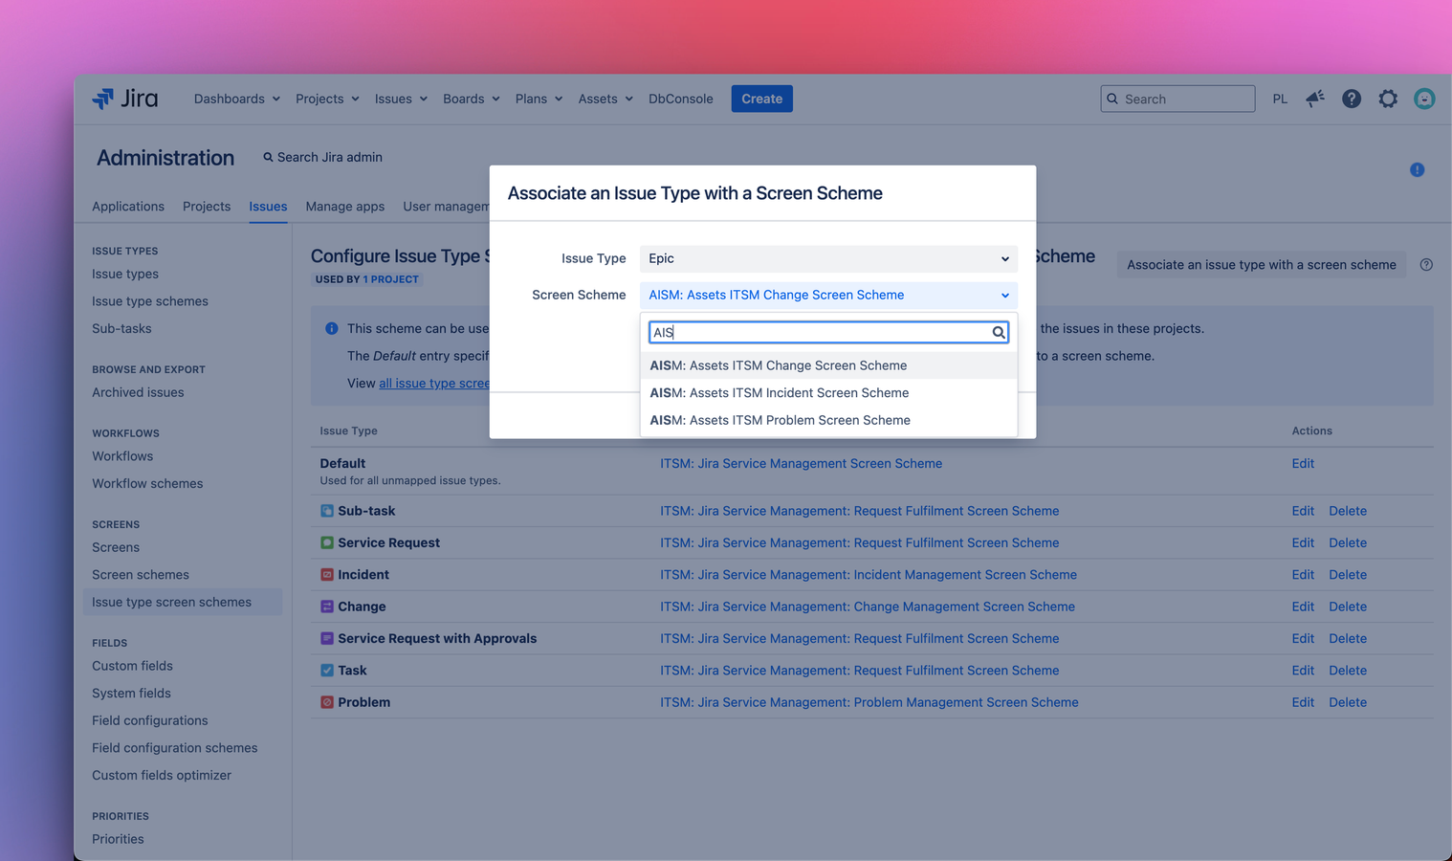The width and height of the screenshot is (1452, 861).
Task: Click the blue Create button
Action: (762, 99)
